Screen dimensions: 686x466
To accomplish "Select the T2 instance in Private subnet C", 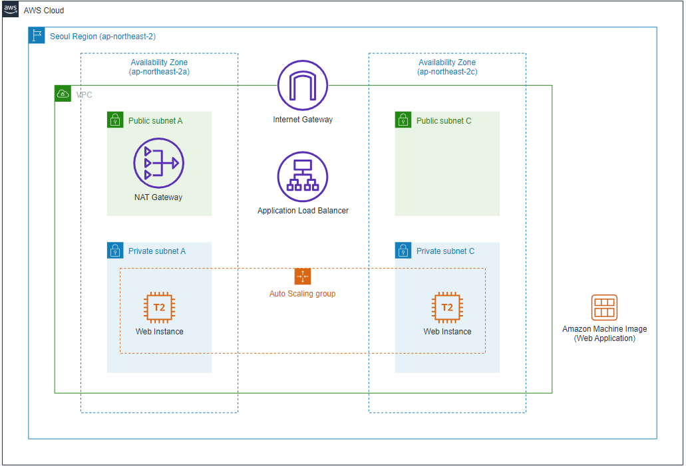I will [447, 307].
